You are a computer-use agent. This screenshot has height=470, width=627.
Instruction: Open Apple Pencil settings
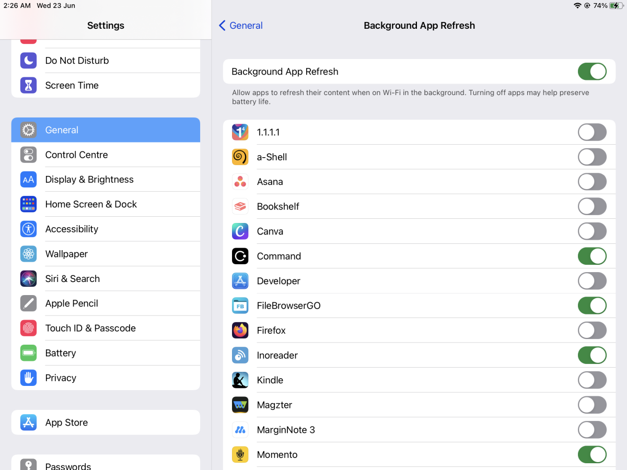click(x=106, y=303)
